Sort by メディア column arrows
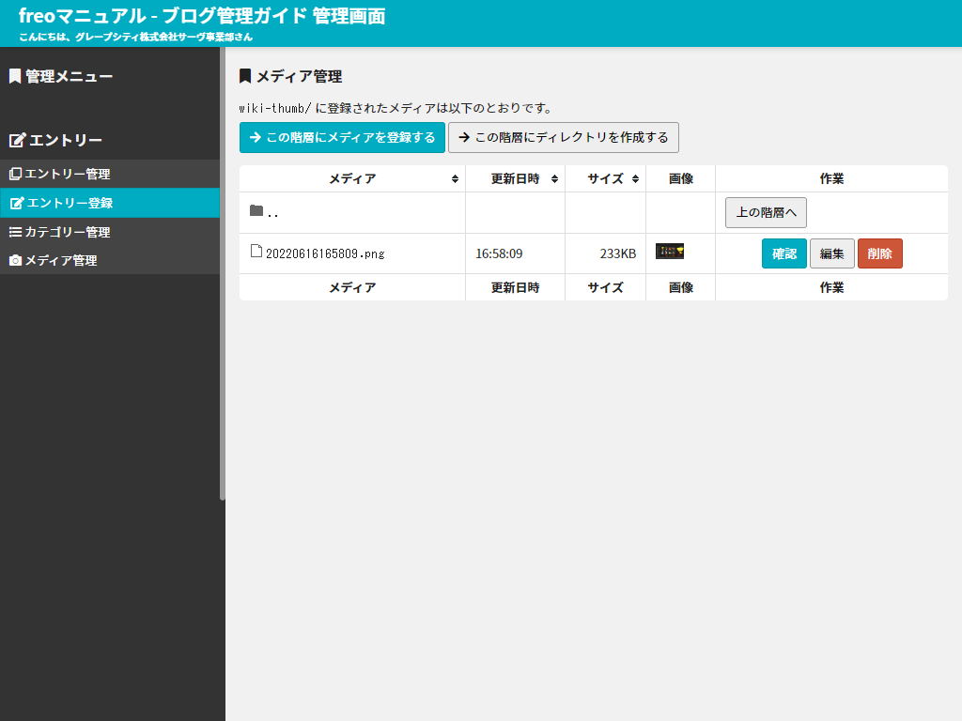Viewport: 962px width, 721px height. coord(455,179)
